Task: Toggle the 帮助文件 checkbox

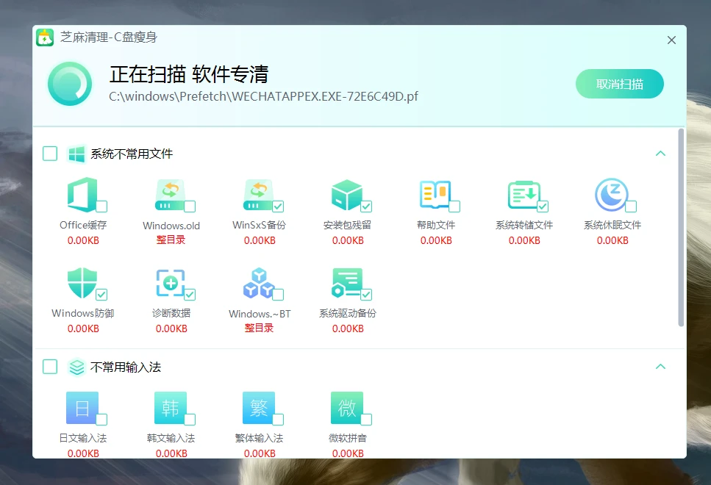Action: pyautogui.click(x=454, y=206)
